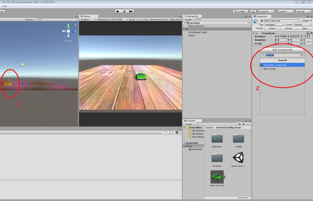Collapse the Transform component foldout
Image resolution: width=313 pixels, height=201 pixels.
(254, 33)
